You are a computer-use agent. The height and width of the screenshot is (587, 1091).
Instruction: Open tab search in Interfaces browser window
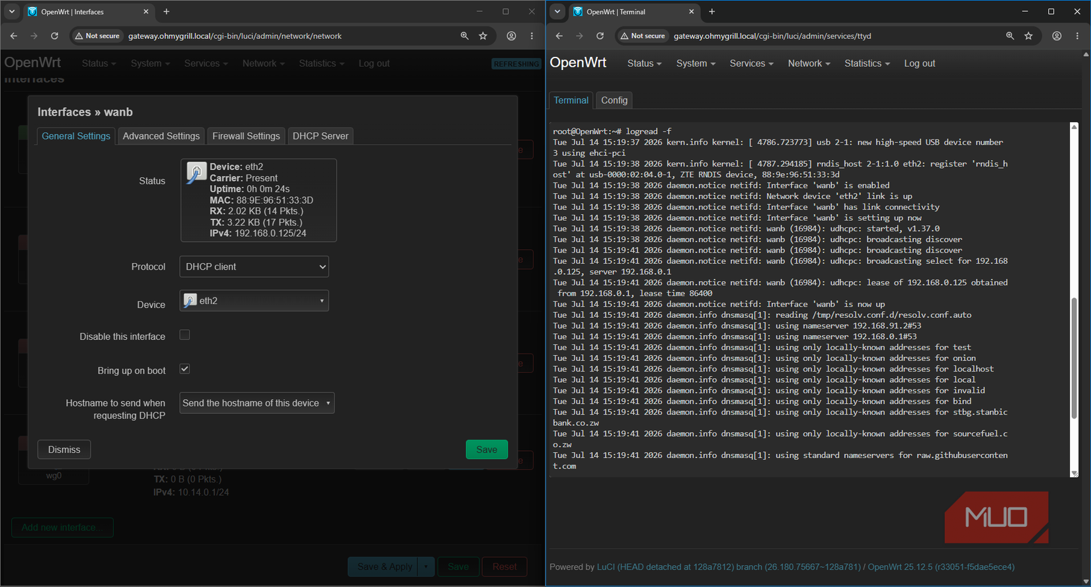coord(12,11)
